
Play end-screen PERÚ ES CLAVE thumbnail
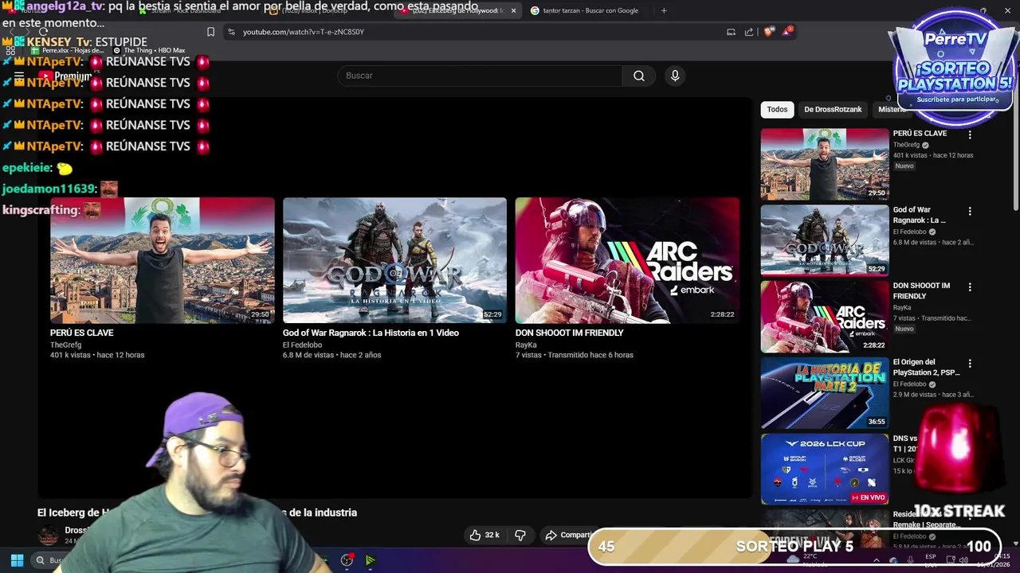coord(163,260)
